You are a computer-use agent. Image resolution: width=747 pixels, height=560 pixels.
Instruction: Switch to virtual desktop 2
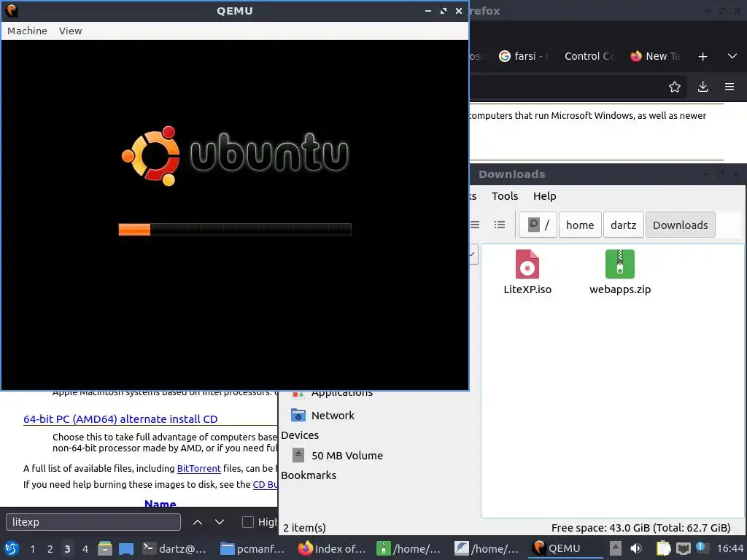pos(50,549)
